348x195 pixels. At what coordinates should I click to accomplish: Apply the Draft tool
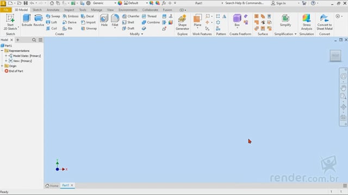(x=128, y=28)
